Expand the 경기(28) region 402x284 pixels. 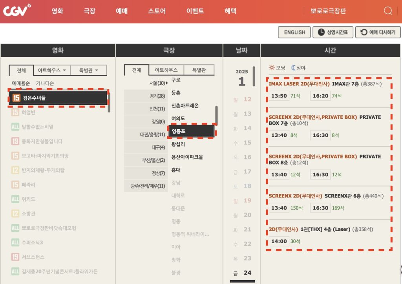click(146, 96)
